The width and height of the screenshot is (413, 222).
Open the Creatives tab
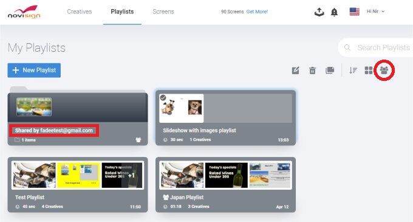pyautogui.click(x=80, y=12)
